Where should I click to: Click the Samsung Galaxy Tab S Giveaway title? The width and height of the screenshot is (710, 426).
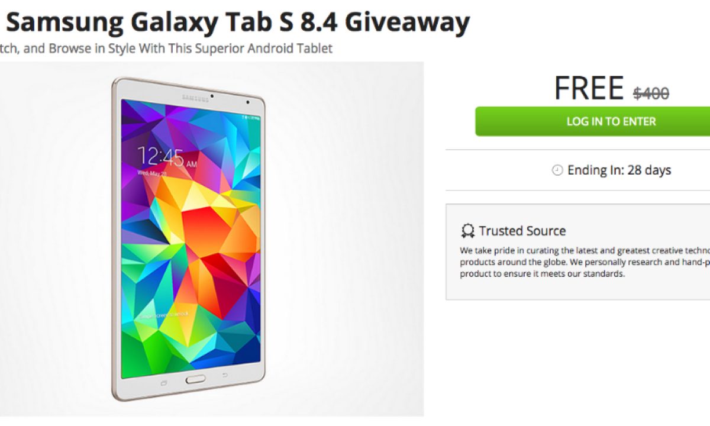[235, 22]
